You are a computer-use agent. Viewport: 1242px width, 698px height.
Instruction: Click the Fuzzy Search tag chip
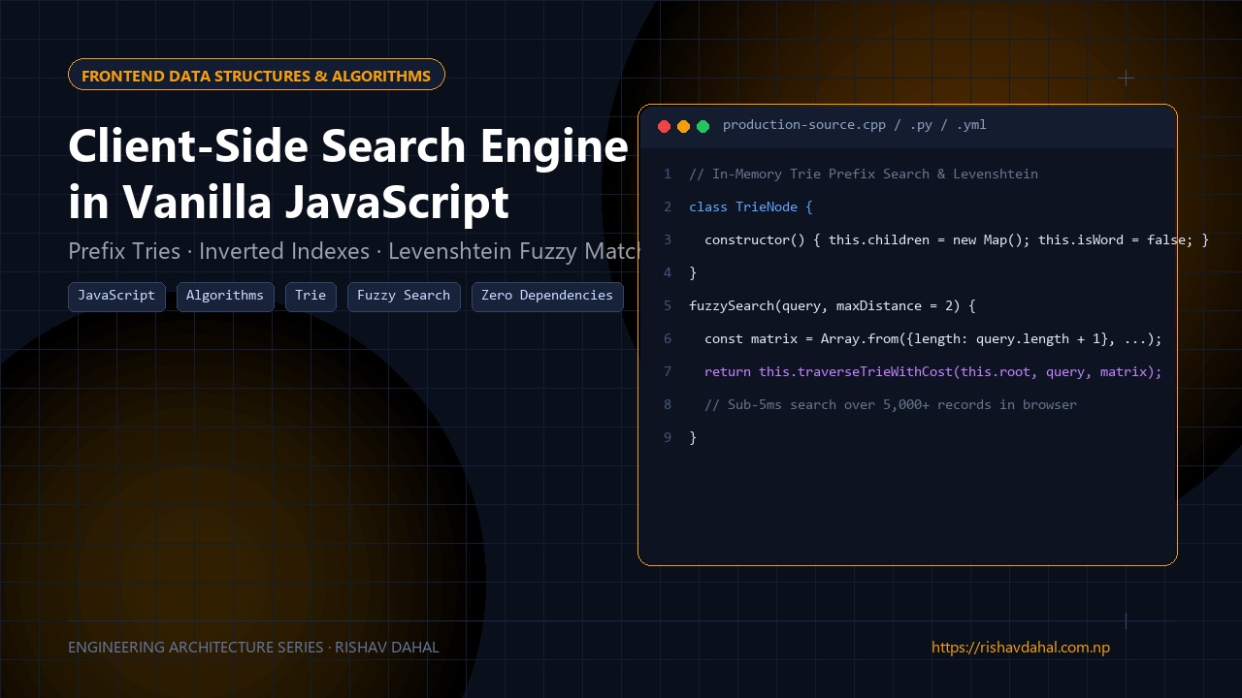[x=404, y=296]
